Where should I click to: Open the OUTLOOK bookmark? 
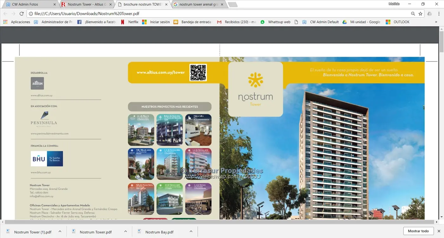pos(398,22)
